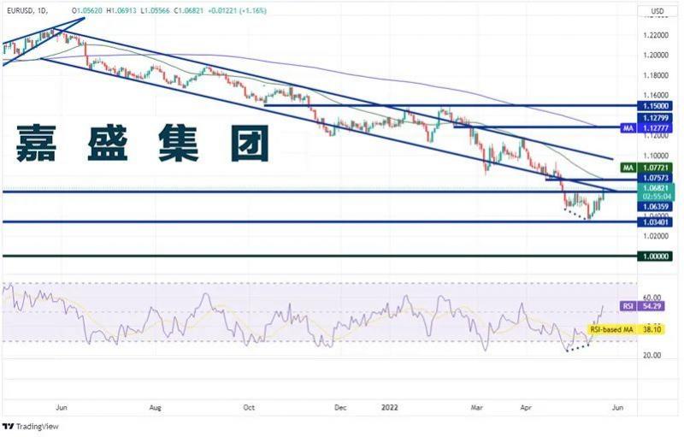Click the 1.00000 parity price label
The image size is (684, 437).
[x=655, y=256]
